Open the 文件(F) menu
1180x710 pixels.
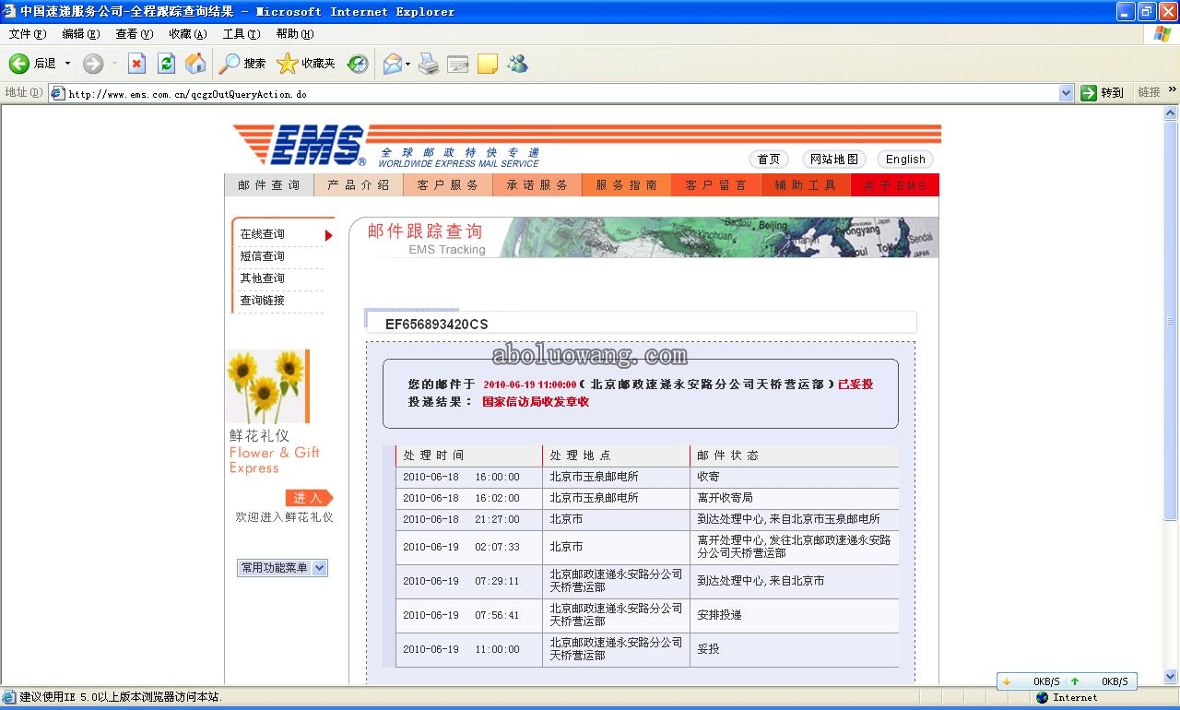tap(27, 34)
